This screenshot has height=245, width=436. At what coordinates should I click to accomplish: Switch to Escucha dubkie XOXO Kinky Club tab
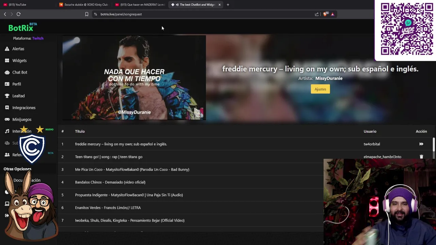tap(84, 5)
